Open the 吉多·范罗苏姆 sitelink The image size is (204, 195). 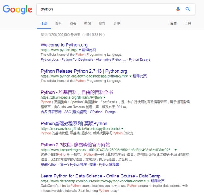[x=51, y=112]
